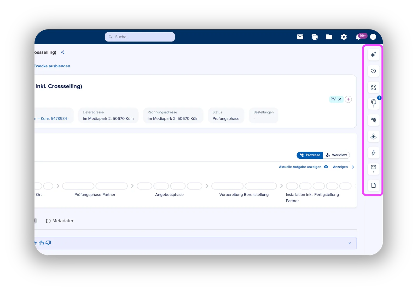Screen dimensions: 418x291
Task: Switch to the Prozesse view
Action: tap(310, 155)
